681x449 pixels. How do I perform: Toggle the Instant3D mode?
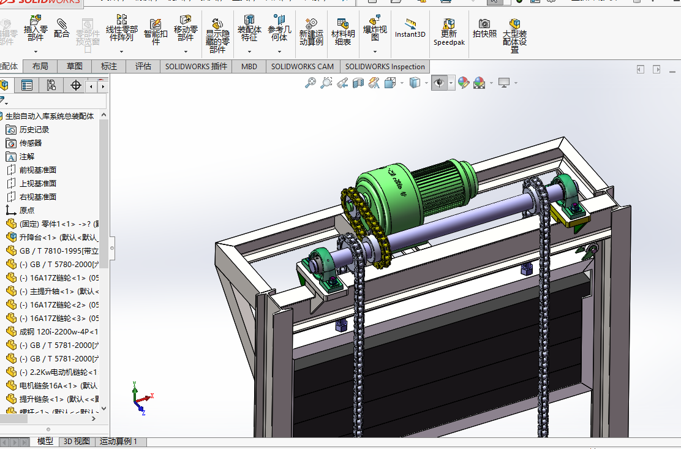click(410, 28)
